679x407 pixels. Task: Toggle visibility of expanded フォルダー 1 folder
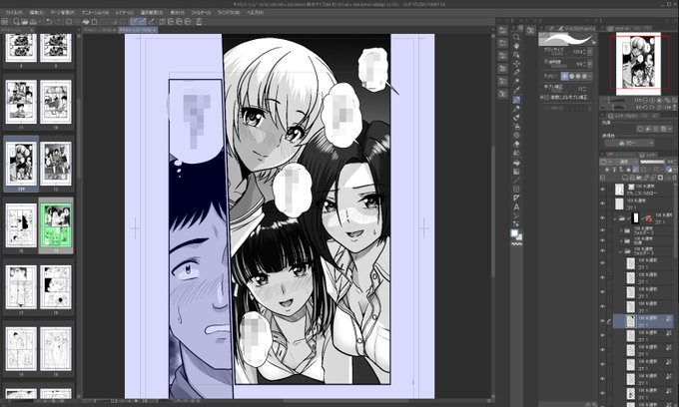602,250
